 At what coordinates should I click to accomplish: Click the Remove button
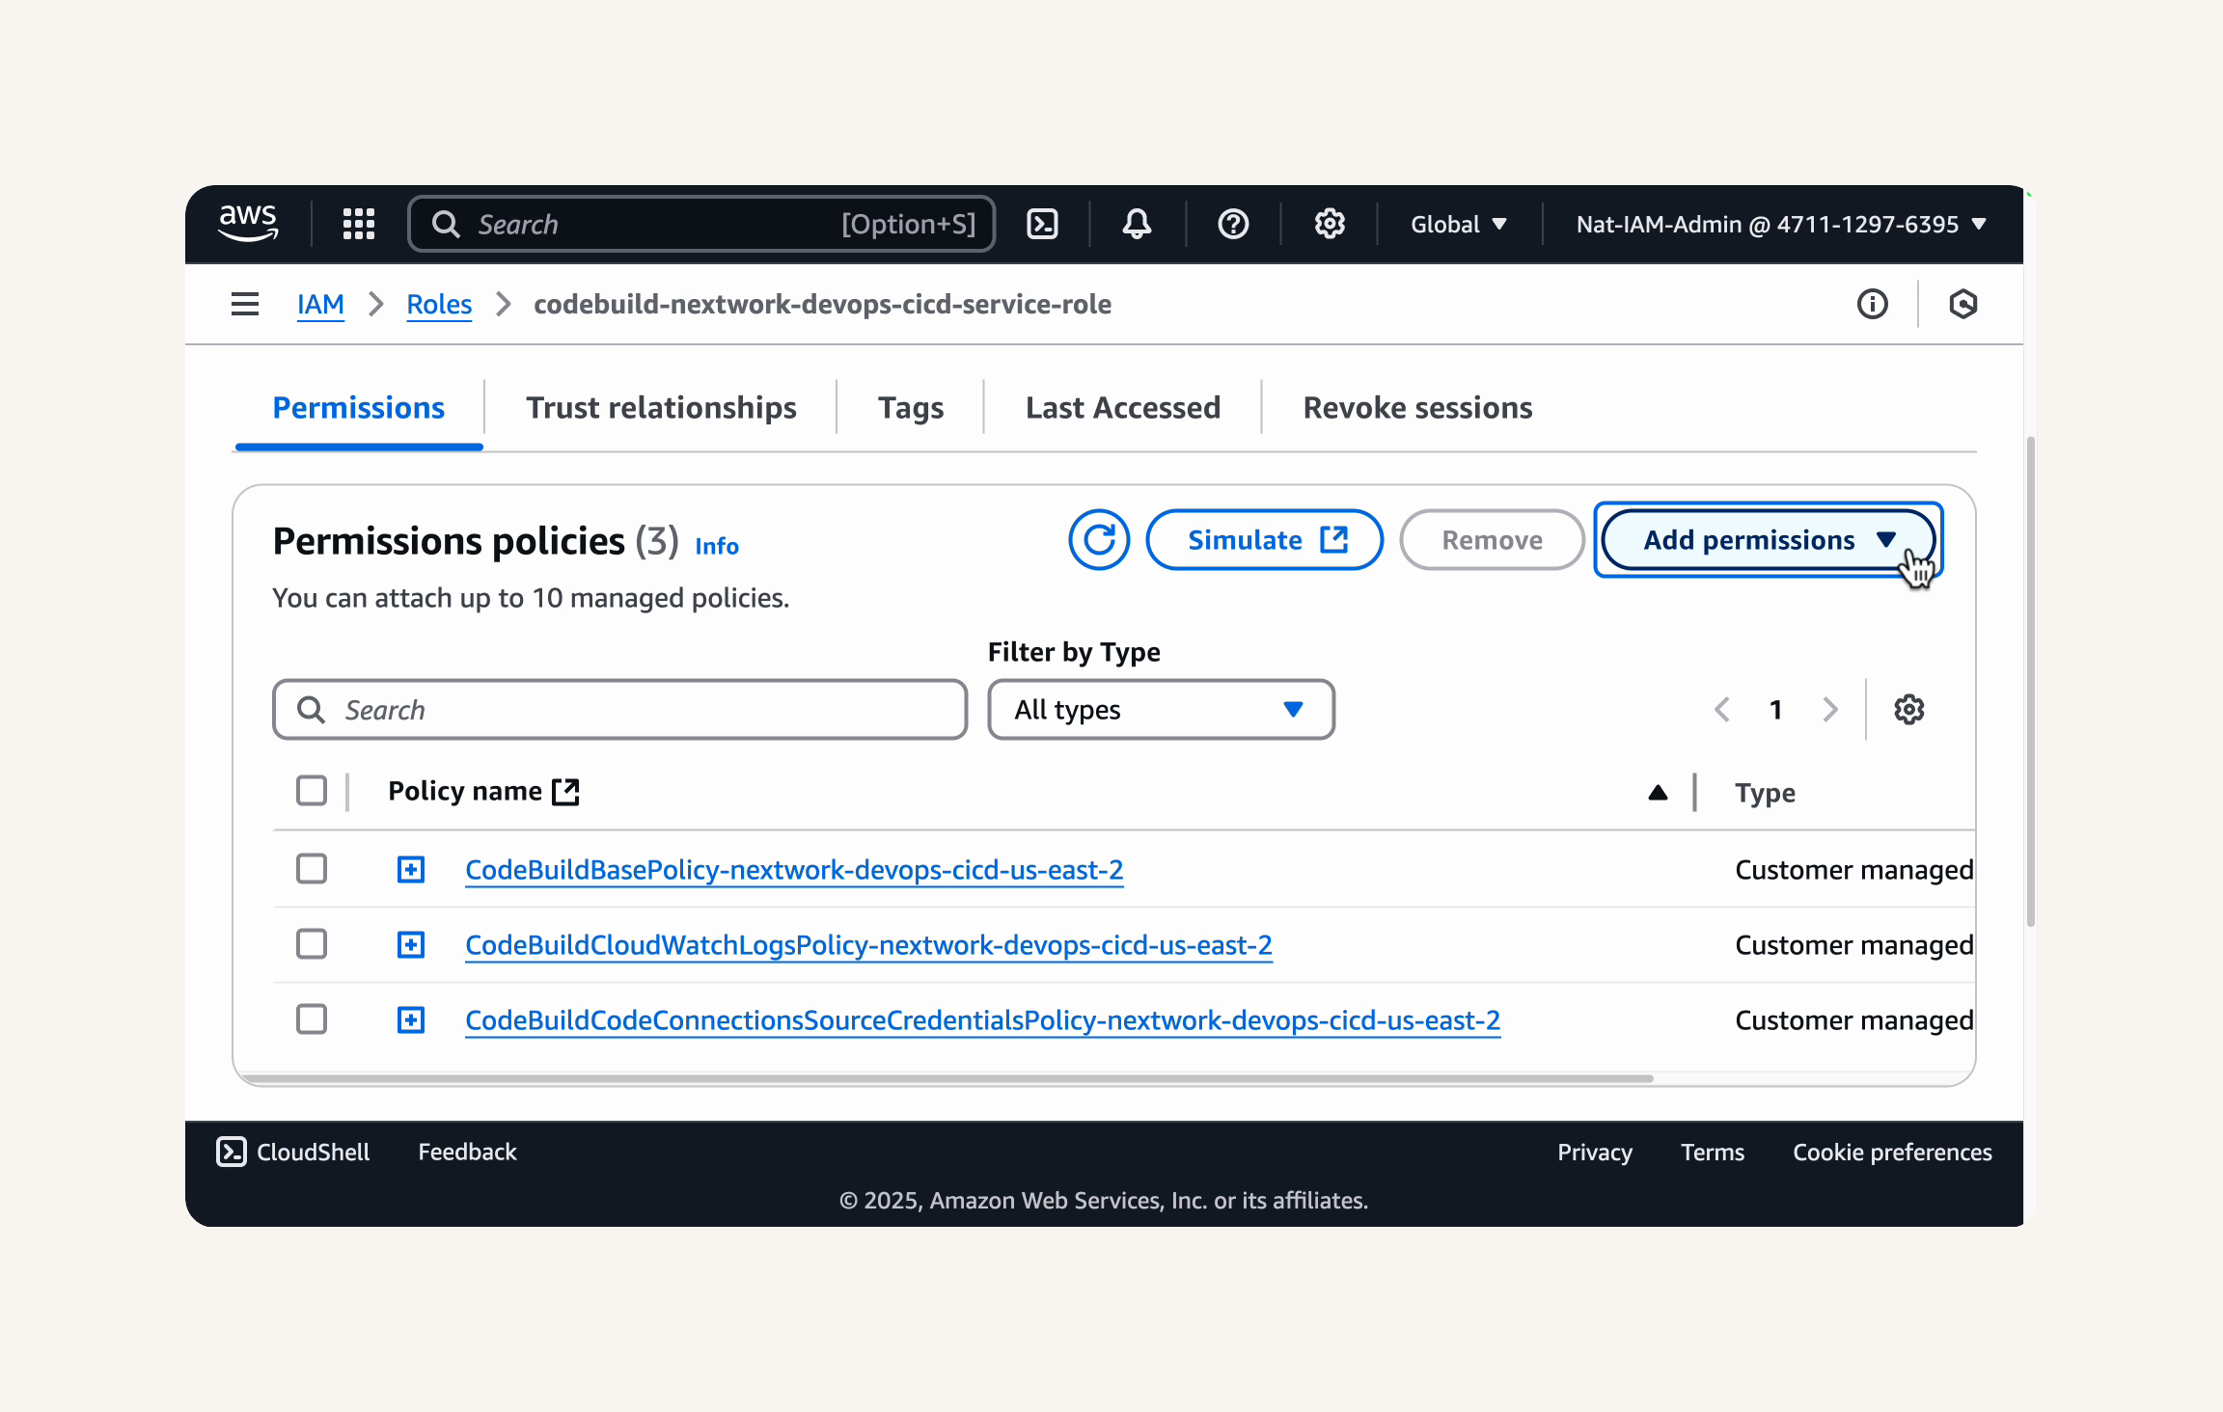1492,540
